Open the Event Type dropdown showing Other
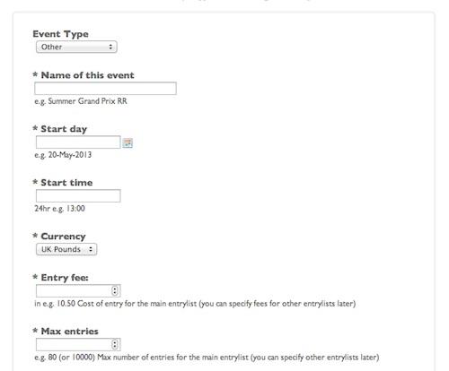The image size is (449, 371). coord(76,47)
